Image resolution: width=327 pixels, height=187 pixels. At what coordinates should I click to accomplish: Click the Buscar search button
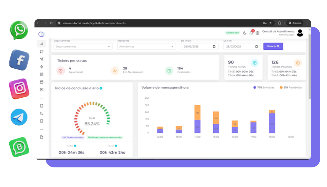click(273, 46)
